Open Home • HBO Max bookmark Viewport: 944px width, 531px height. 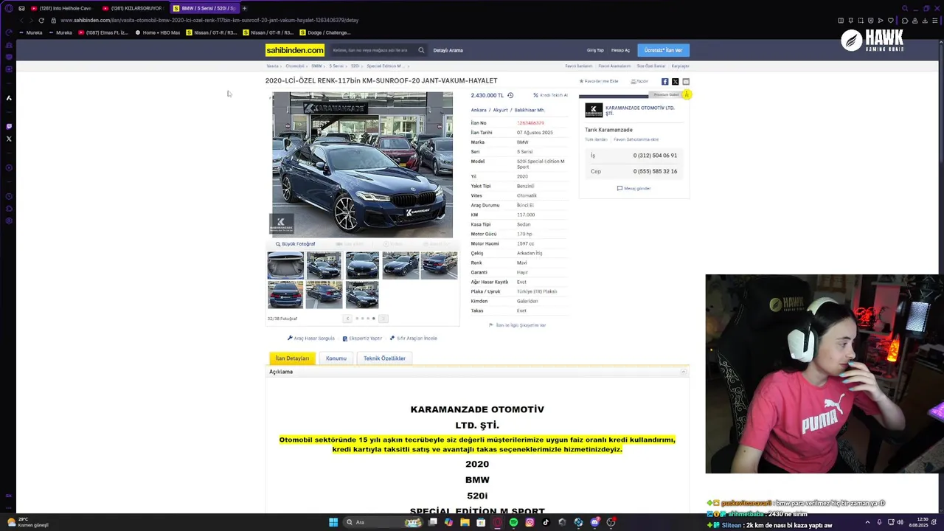[x=158, y=32]
